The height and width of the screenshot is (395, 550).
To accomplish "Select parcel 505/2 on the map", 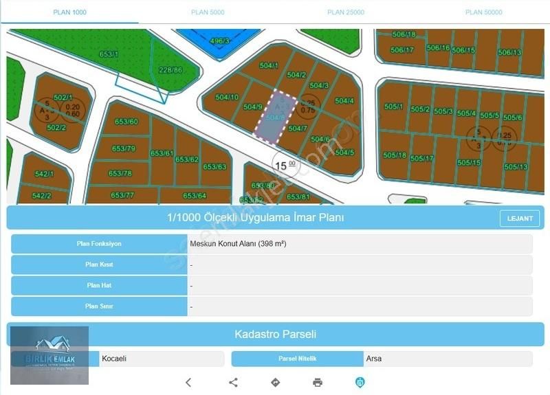I will pos(420,109).
